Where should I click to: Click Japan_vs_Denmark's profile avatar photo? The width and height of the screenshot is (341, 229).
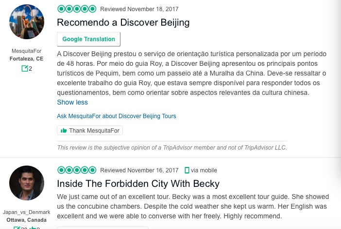[27, 183]
